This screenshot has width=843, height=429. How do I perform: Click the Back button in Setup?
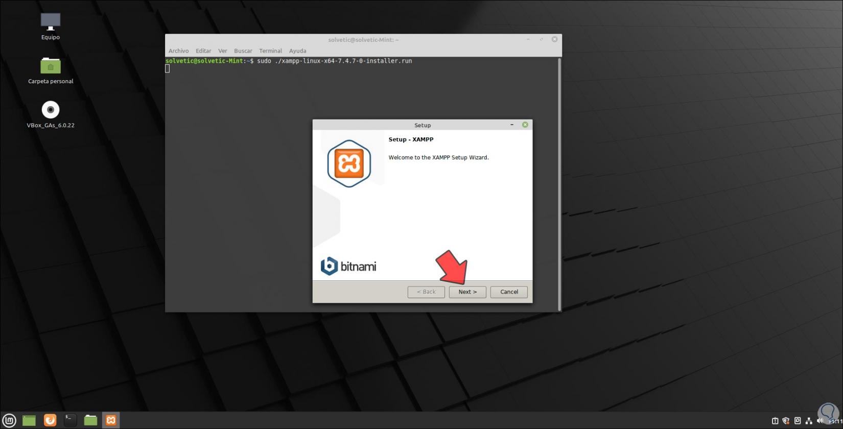coord(426,292)
